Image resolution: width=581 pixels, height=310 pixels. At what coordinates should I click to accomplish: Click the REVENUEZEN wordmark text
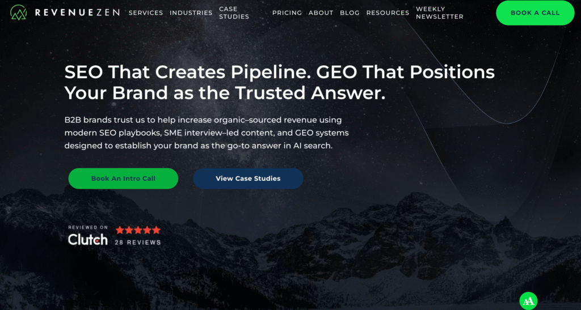[x=77, y=12]
